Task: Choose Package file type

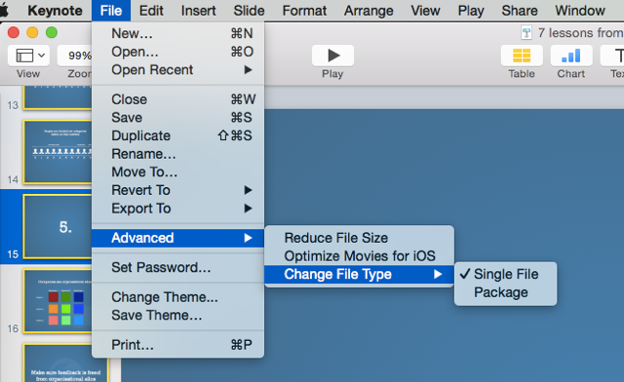Action: tap(505, 292)
